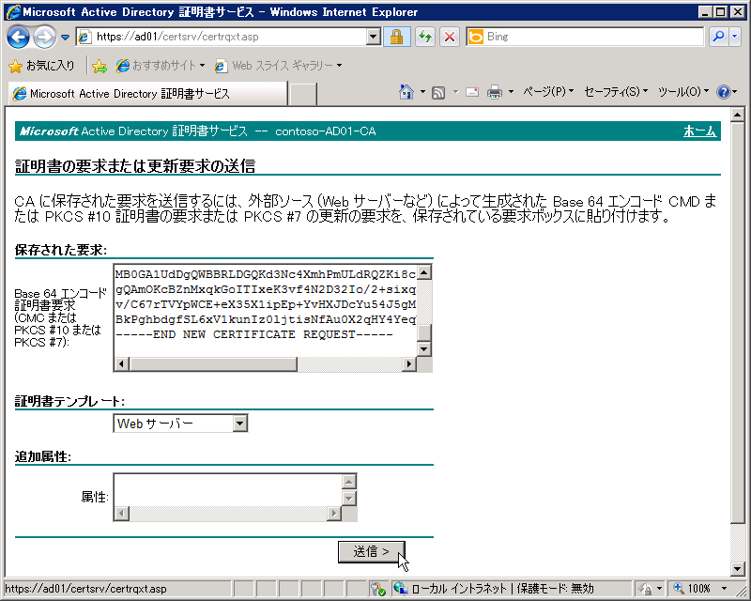The width and height of the screenshot is (751, 601).
Task: Click the security lock icon
Action: 396,37
